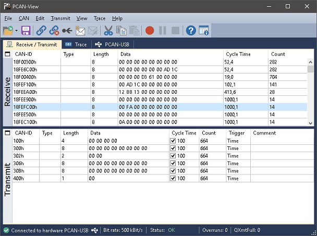Open the Transmit menu
The image size is (317, 236).
click(60, 18)
